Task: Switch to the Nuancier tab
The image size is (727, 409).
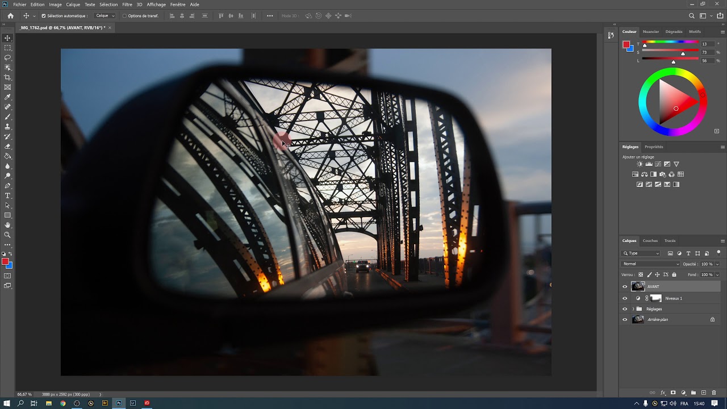Action: tap(651, 32)
